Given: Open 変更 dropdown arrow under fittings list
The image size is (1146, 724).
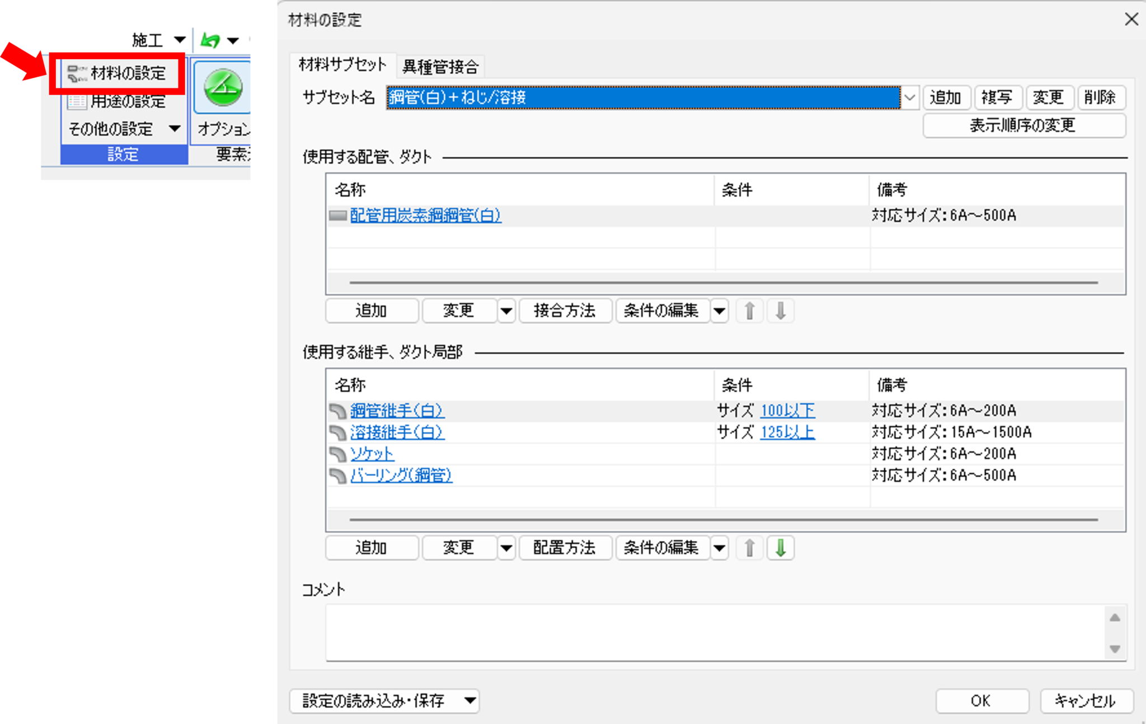Looking at the screenshot, I should pos(506,548).
